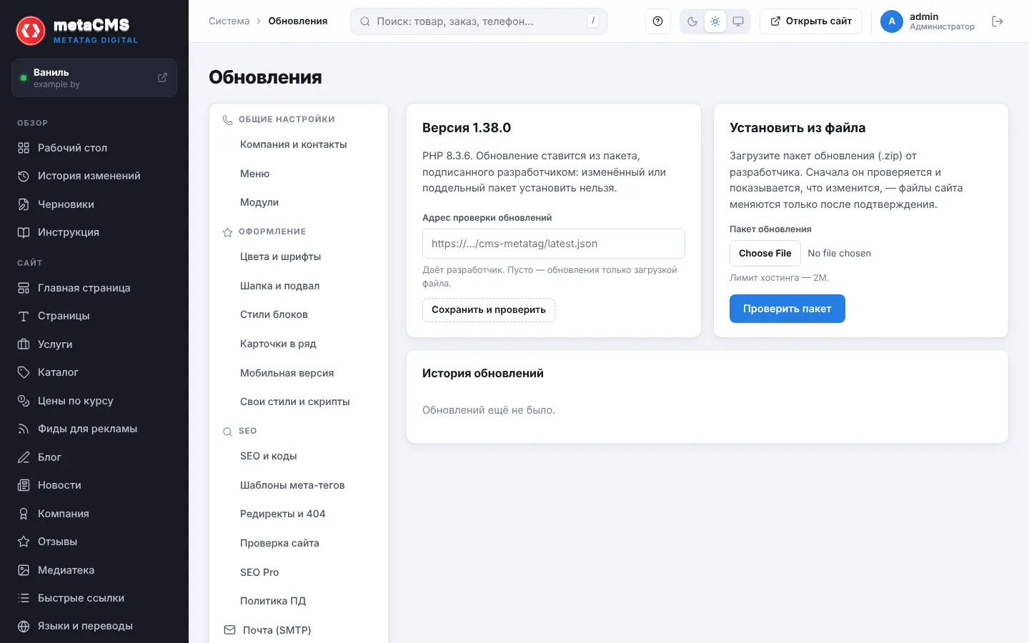This screenshot has width=1029, height=643.
Task: Open the Ваниль site external link icon
Action: [x=162, y=77]
